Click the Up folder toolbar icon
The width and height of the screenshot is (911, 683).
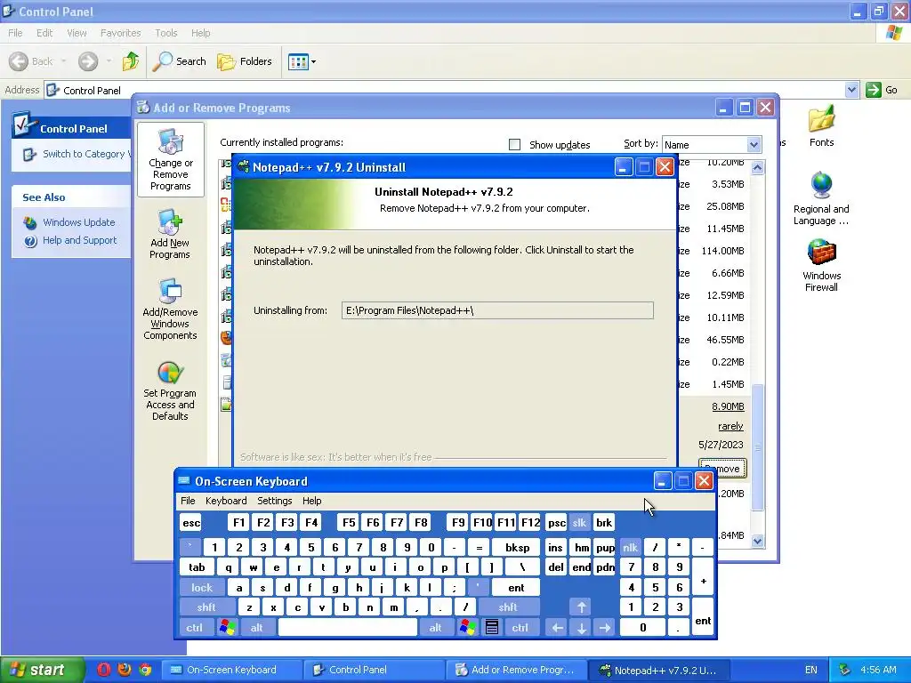(x=130, y=61)
